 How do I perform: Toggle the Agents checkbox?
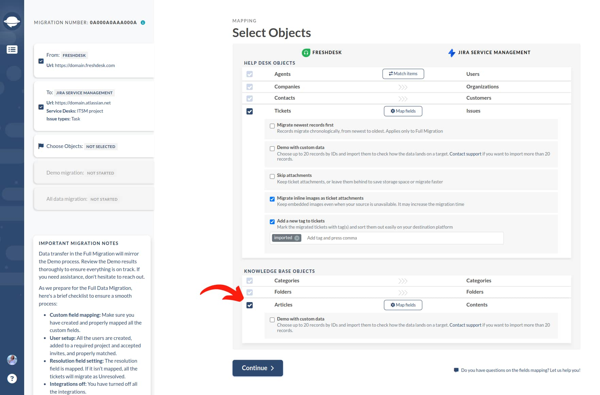click(x=250, y=74)
